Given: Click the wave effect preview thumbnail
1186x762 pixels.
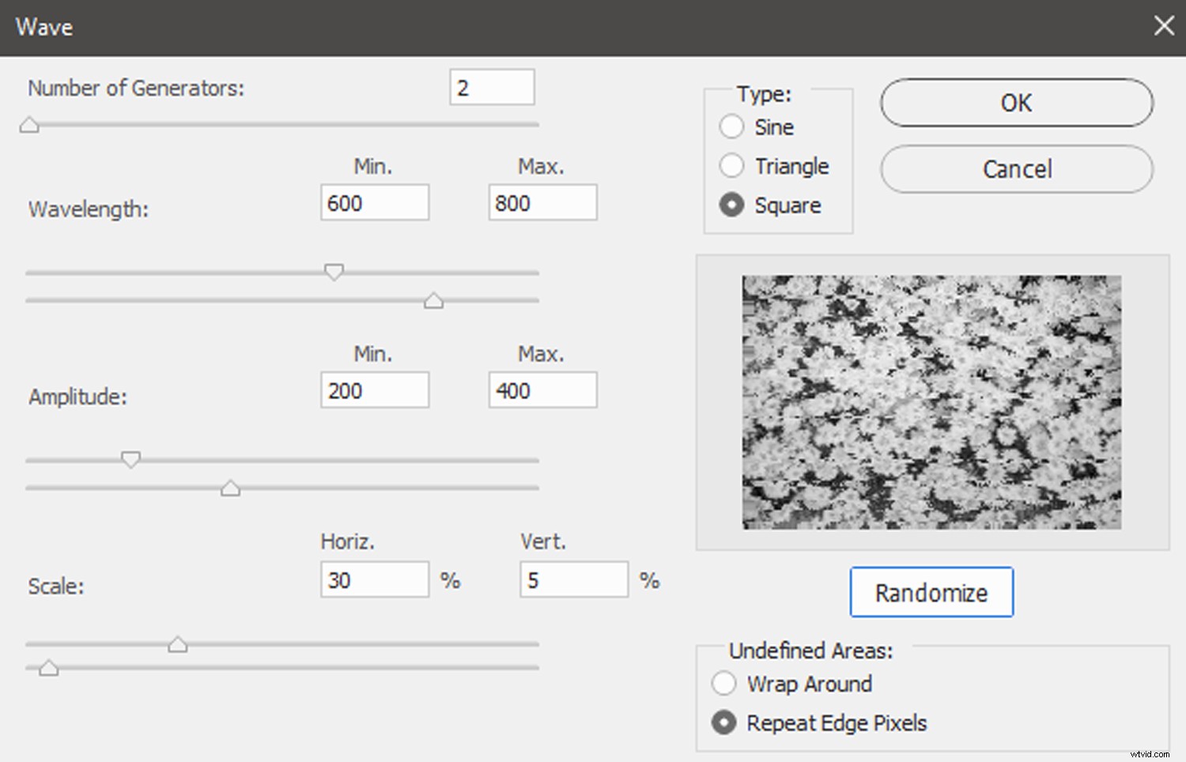Looking at the screenshot, I should point(931,402).
